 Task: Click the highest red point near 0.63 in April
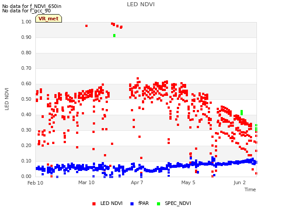point(138,79)
